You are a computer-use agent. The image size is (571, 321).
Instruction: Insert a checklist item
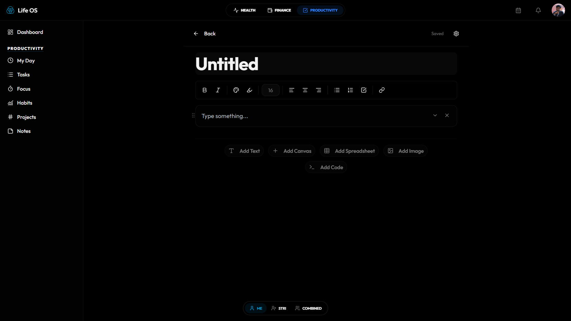click(x=364, y=90)
